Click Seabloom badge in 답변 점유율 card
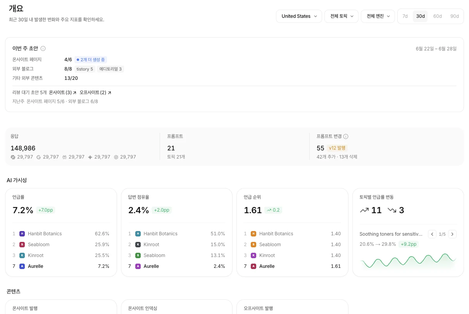This screenshot has height=314, width=469. click(x=138, y=255)
